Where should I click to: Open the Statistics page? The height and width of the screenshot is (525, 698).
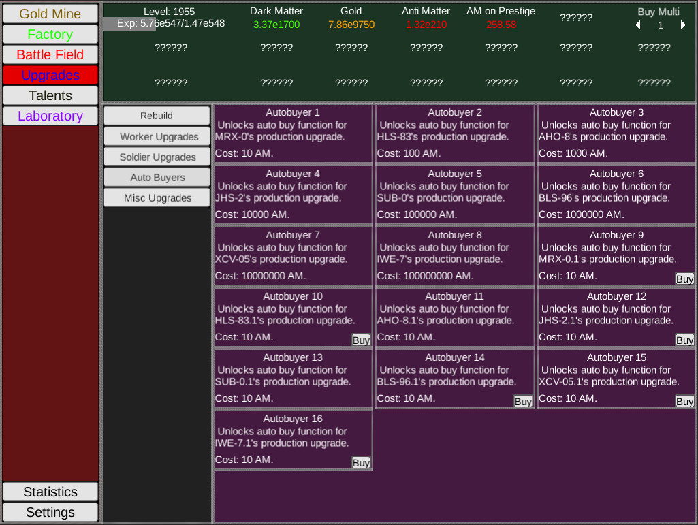pos(50,492)
